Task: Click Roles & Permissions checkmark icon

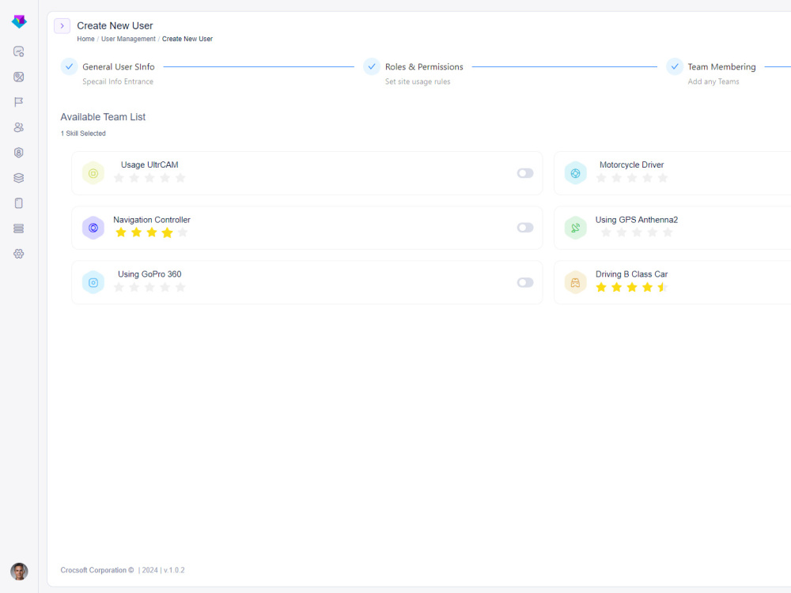Action: pos(372,66)
